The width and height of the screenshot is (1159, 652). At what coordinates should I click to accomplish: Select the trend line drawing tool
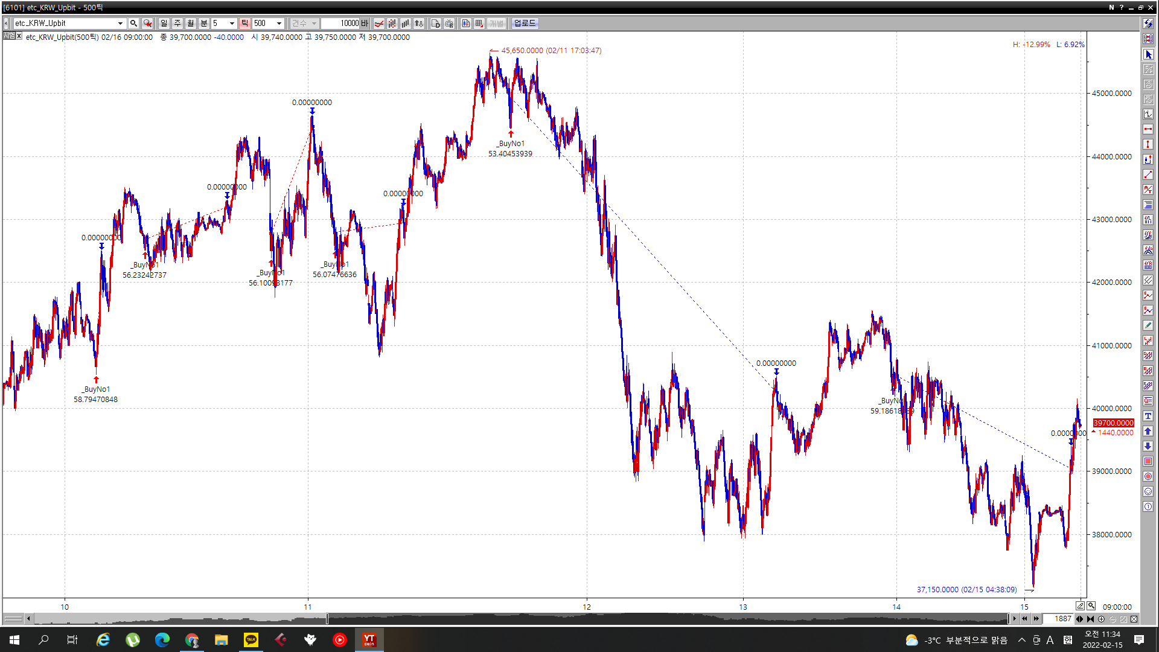tap(1148, 174)
